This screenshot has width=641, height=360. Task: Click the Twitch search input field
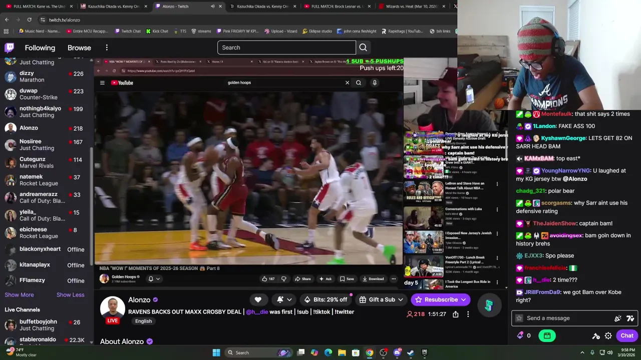[x=286, y=47]
